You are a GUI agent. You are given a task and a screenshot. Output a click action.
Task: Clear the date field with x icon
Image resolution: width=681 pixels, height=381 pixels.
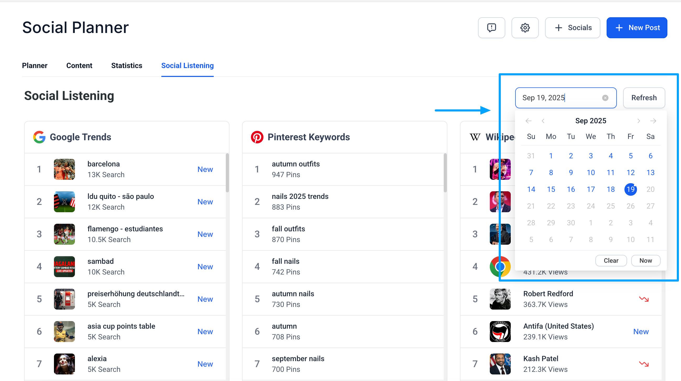pyautogui.click(x=605, y=98)
